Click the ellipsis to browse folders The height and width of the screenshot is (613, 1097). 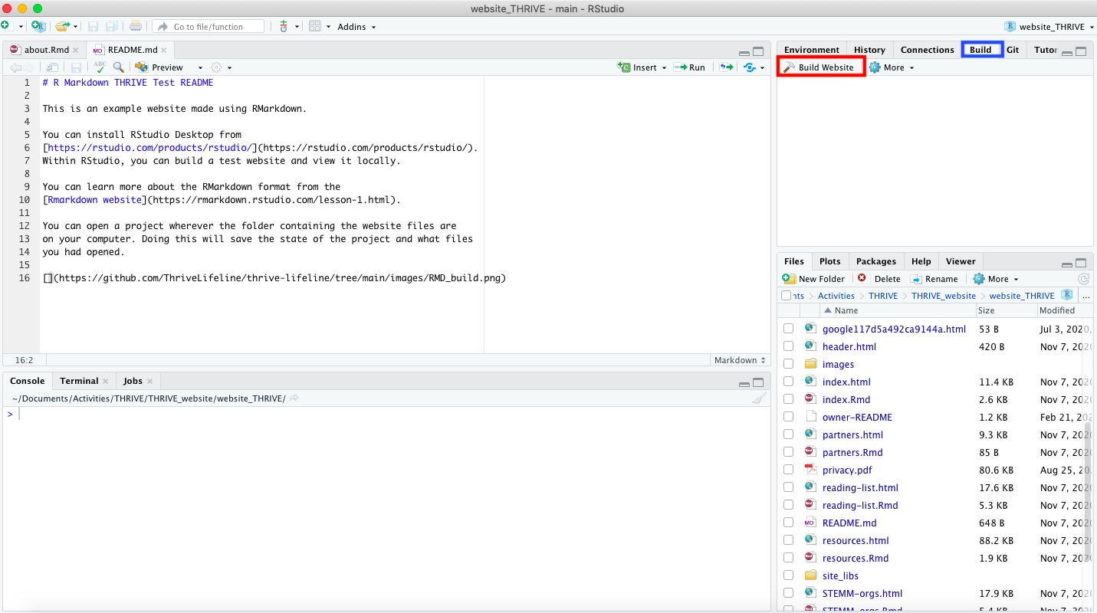point(1086,296)
